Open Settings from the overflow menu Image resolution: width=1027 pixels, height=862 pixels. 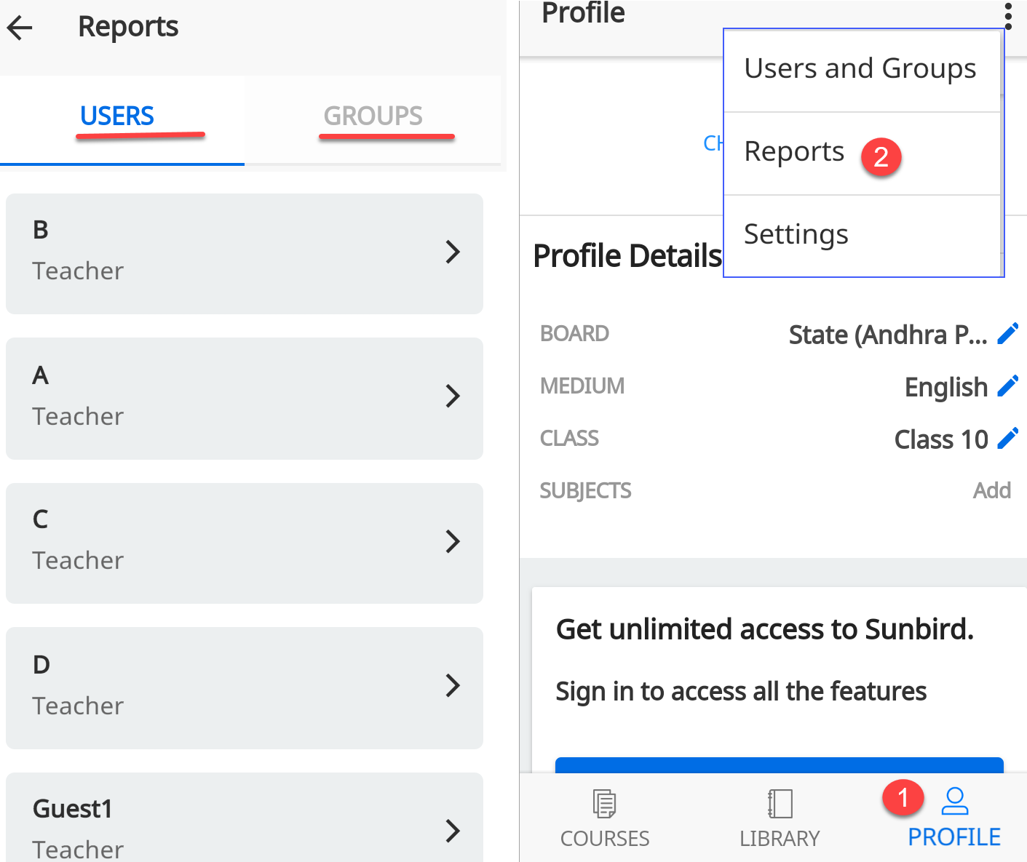click(796, 235)
